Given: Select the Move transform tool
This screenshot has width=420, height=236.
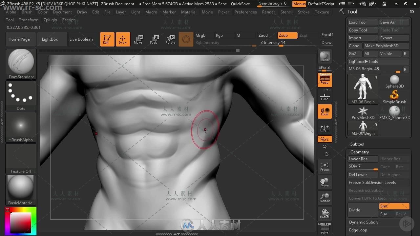Looking at the screenshot, I should [138, 39].
